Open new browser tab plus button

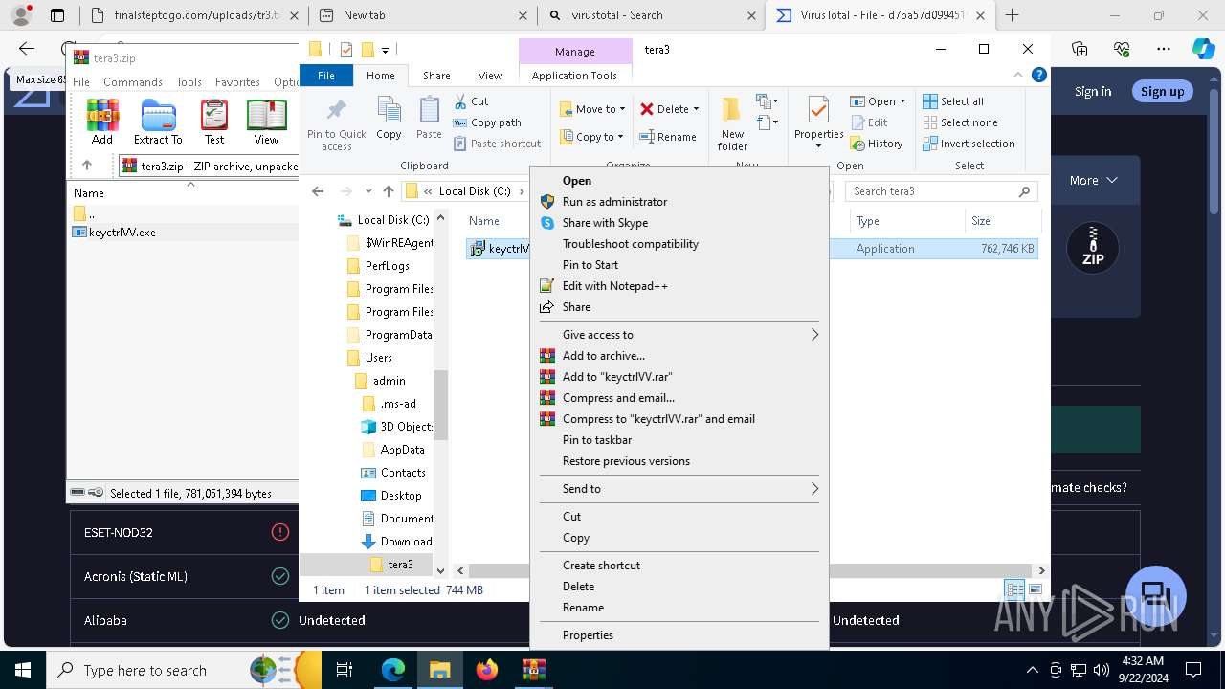[x=1012, y=15]
